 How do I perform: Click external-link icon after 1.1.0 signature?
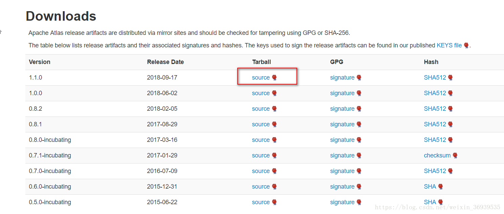click(359, 78)
